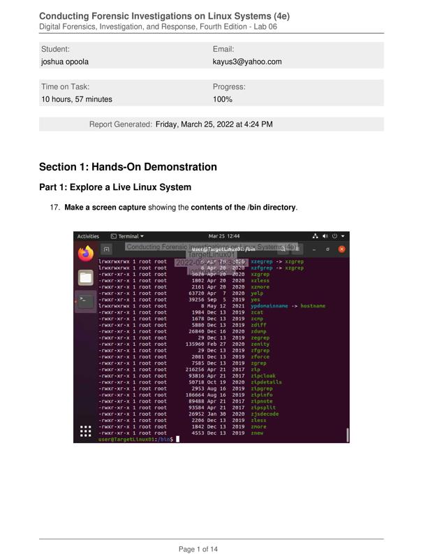This screenshot has height=559, width=423.
Task: Click the xzmore file entry
Action: [260, 287]
